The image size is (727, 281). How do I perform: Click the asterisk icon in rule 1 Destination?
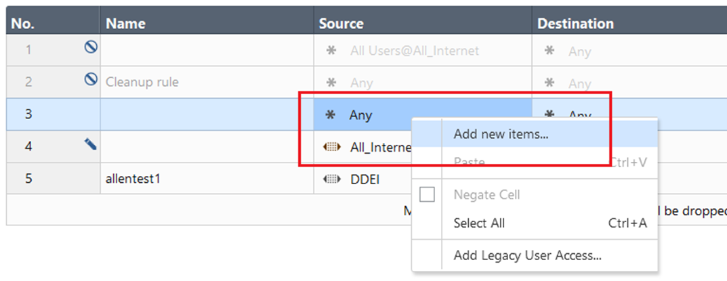pos(550,51)
